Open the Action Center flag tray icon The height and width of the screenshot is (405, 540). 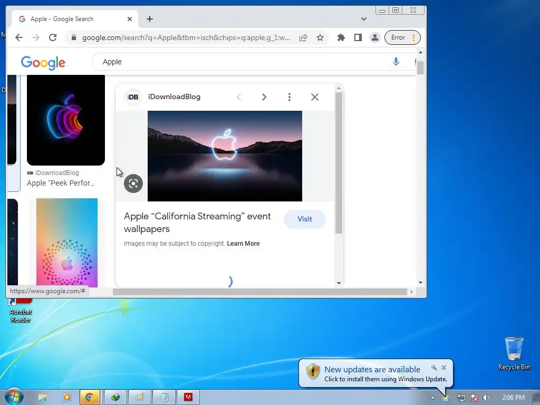(474, 398)
